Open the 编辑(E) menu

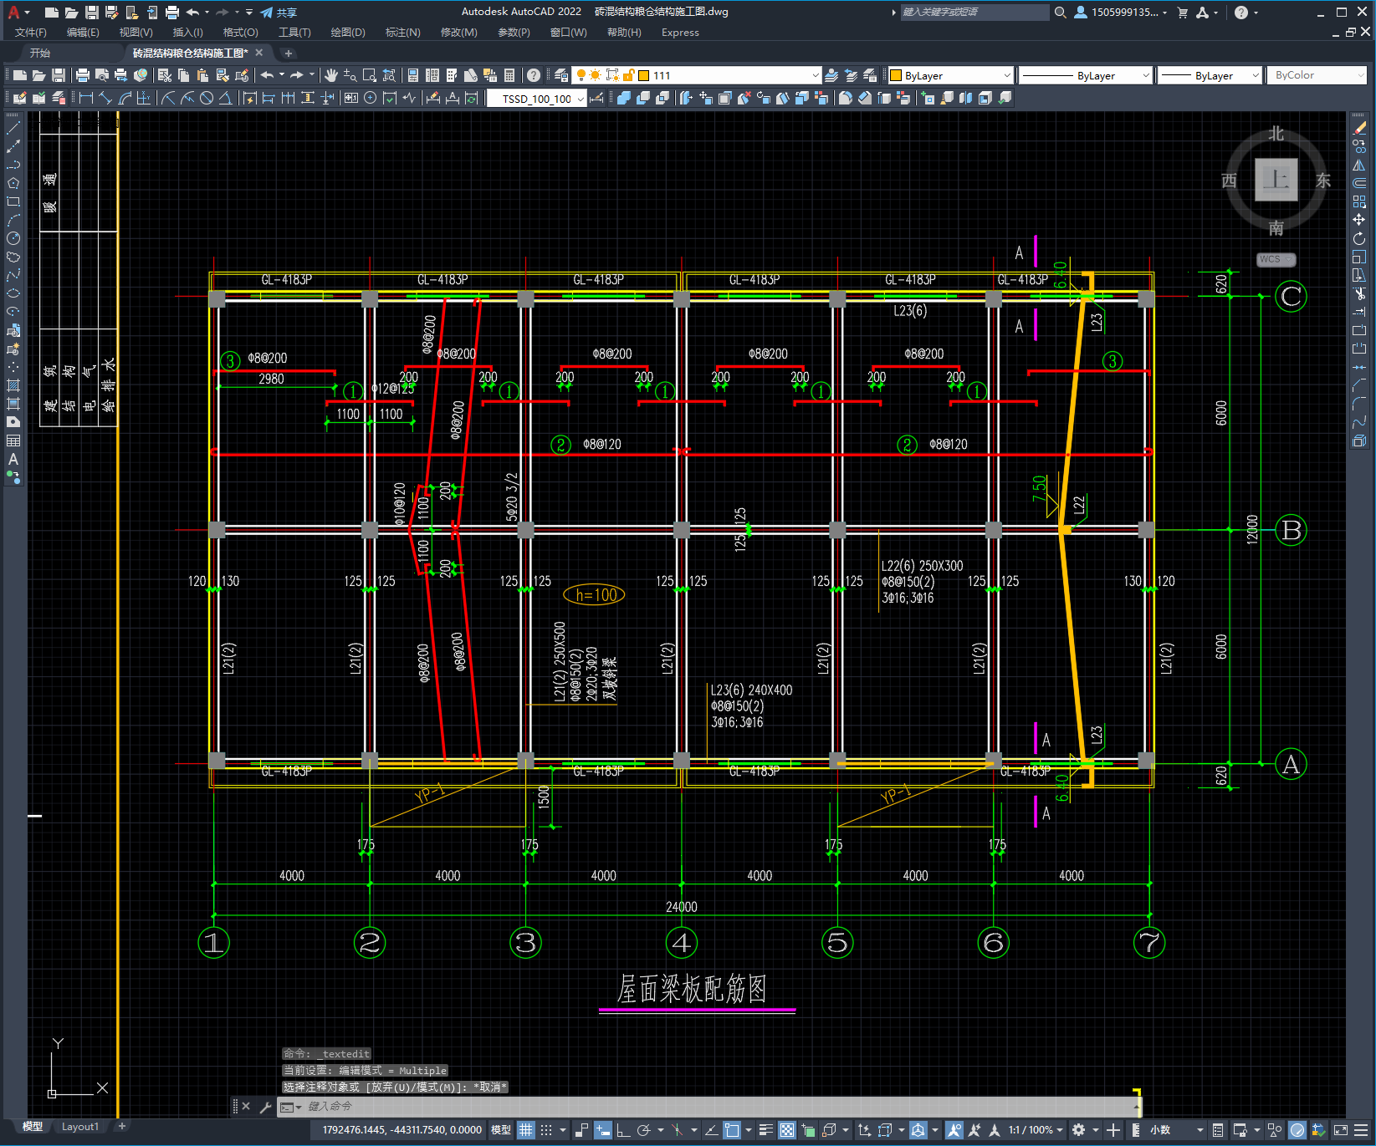(x=83, y=33)
